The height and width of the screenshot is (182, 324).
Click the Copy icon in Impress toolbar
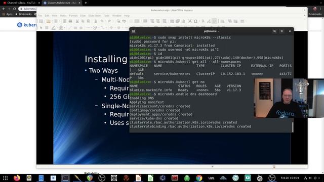(83, 21)
